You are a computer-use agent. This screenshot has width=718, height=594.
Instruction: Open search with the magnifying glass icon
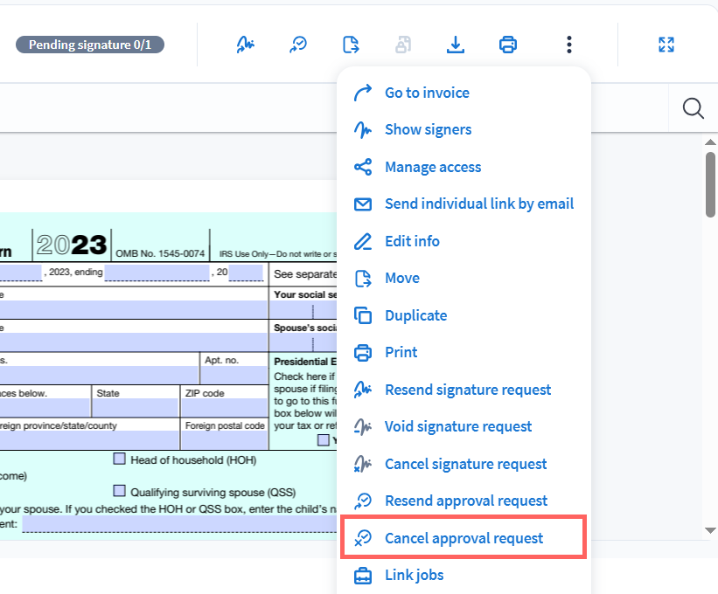[693, 108]
